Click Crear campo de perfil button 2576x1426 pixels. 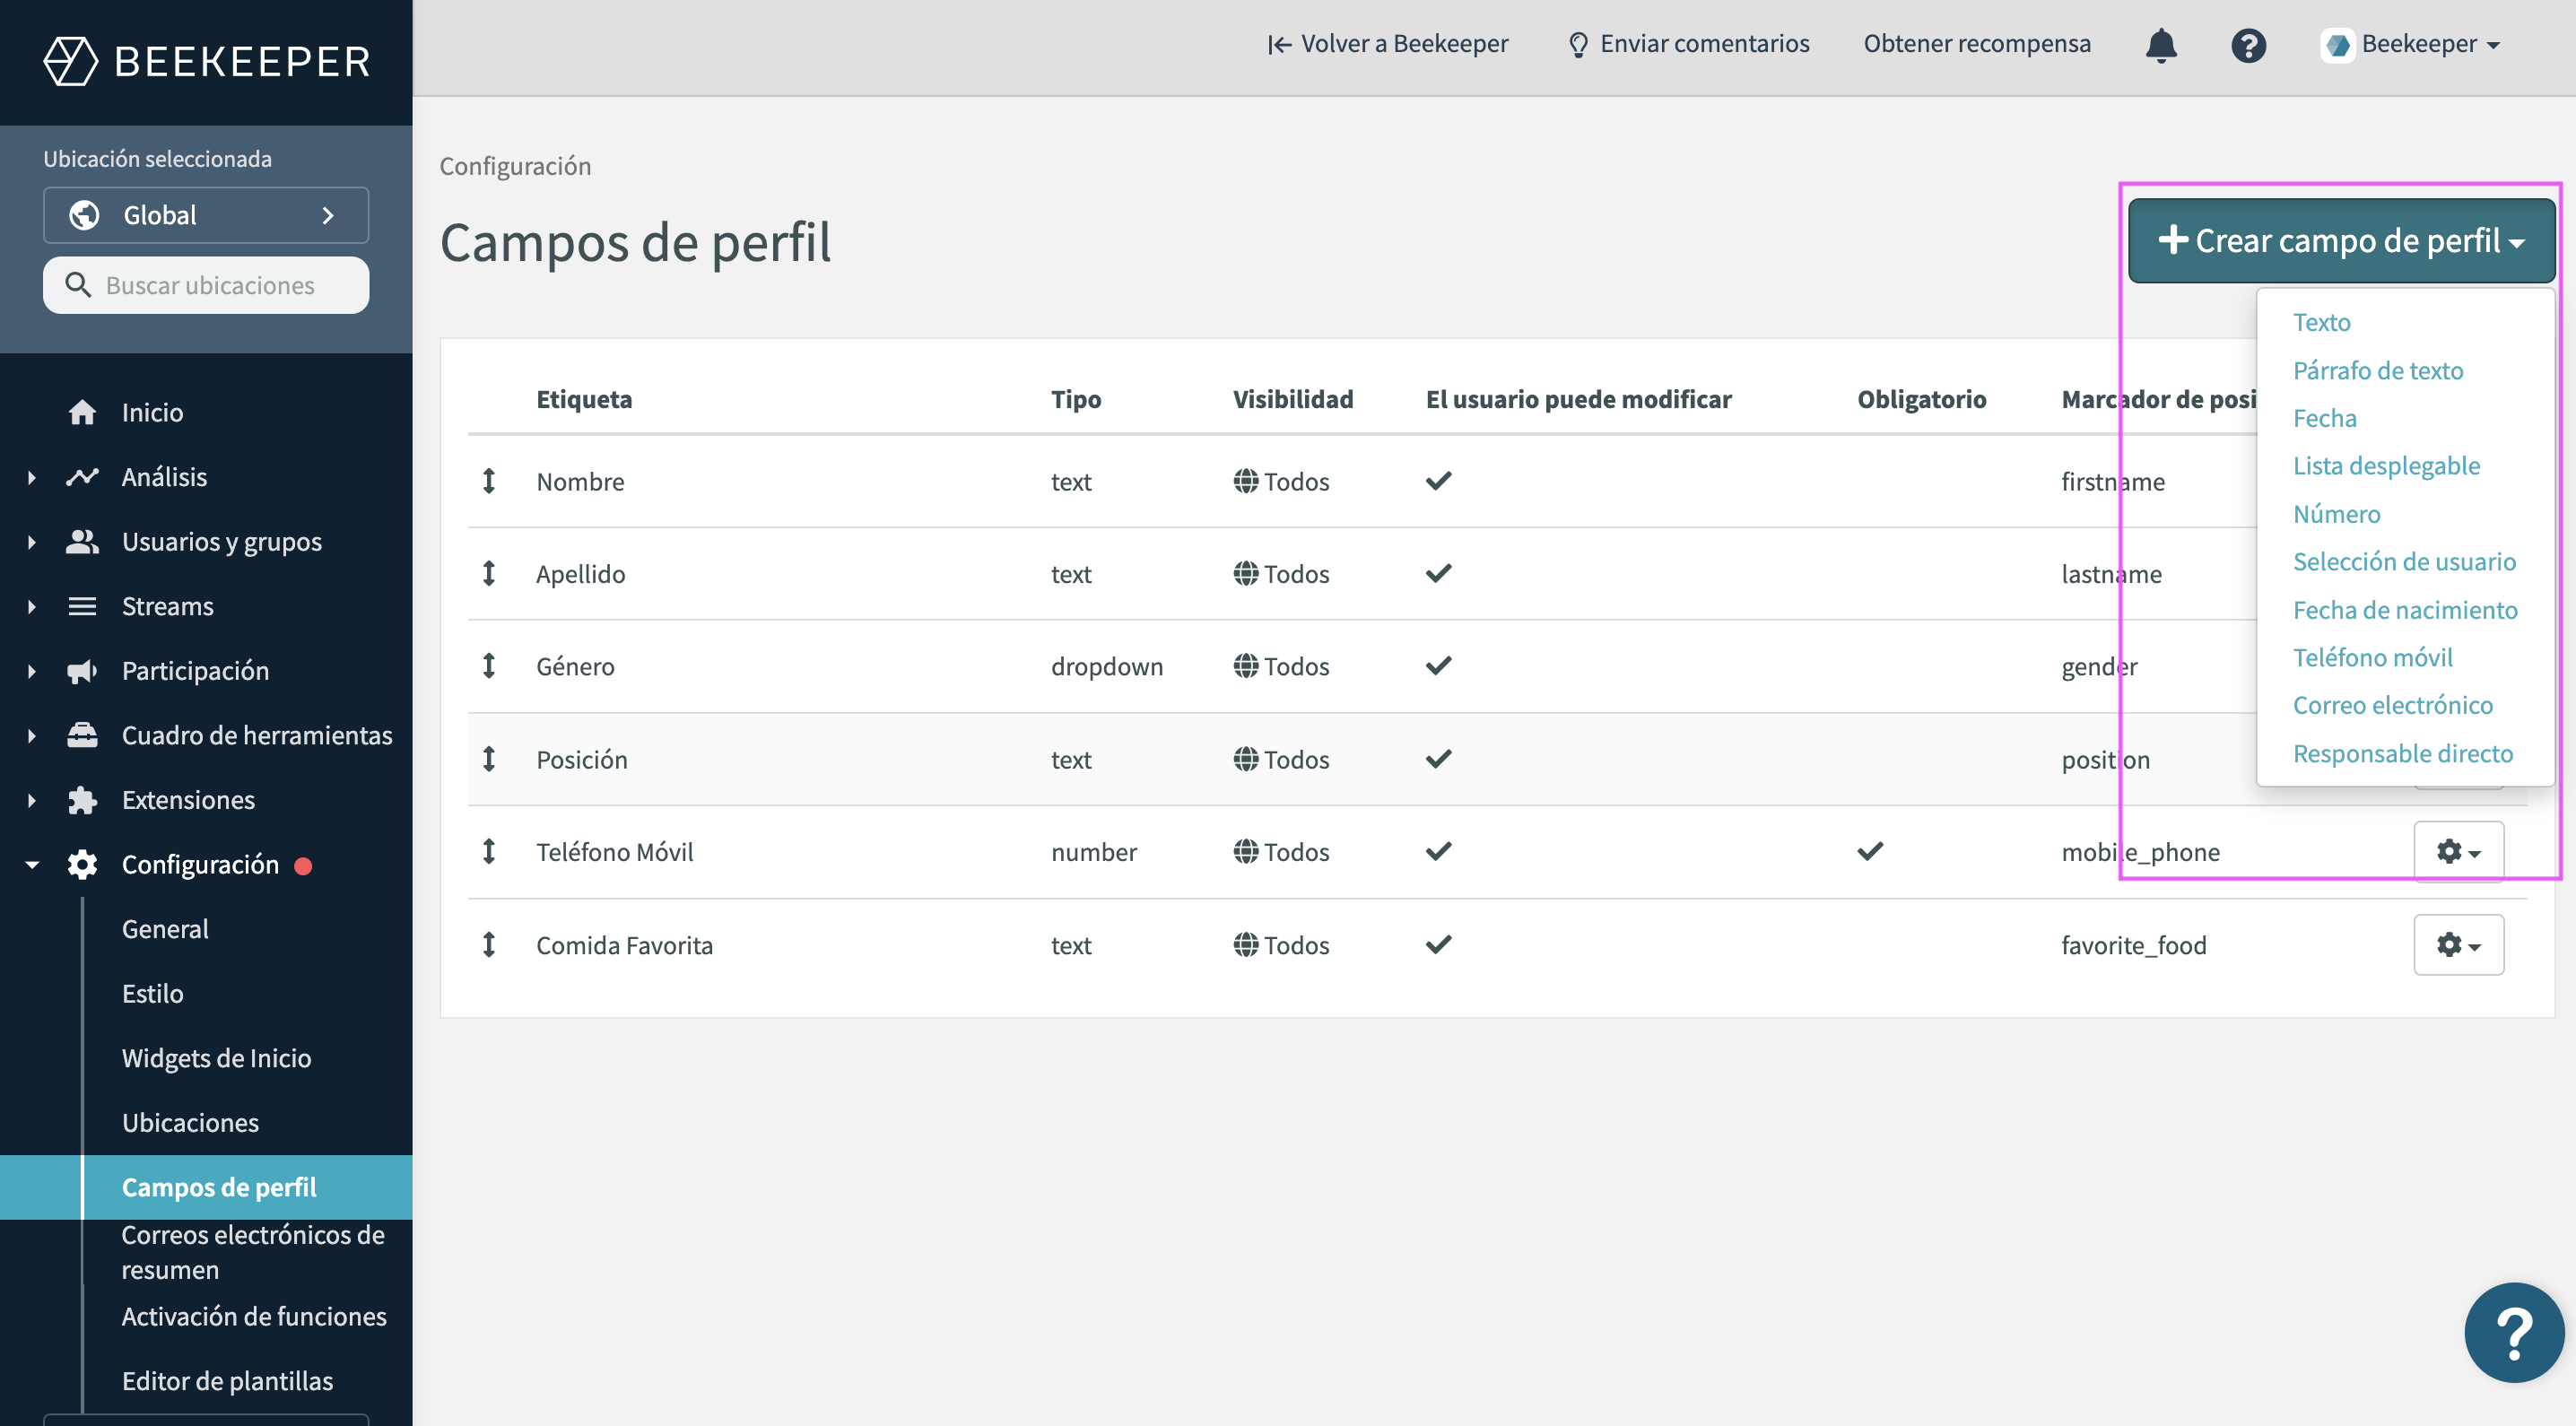[2340, 241]
